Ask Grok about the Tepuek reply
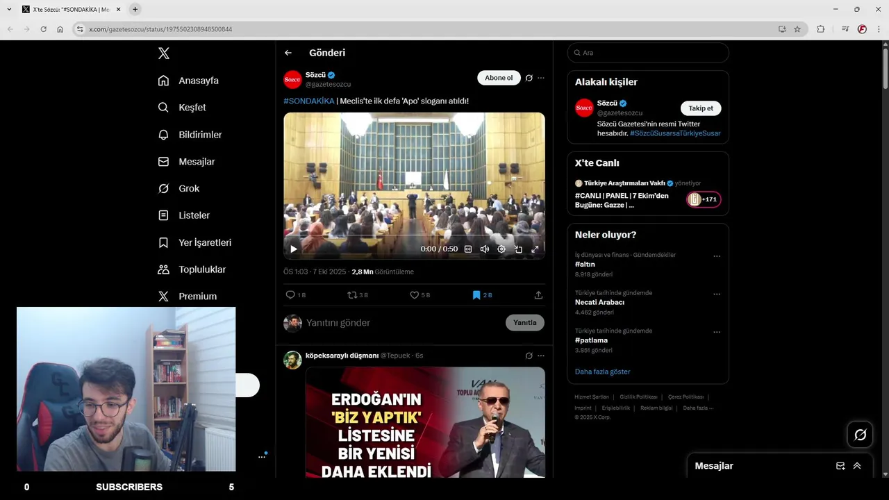 pyautogui.click(x=529, y=356)
